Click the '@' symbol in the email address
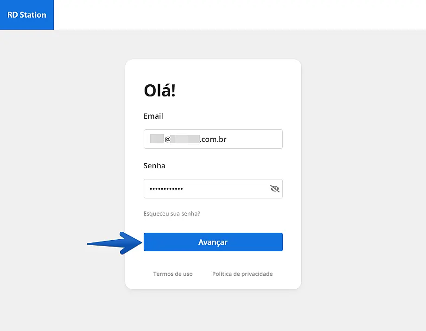 coord(167,139)
